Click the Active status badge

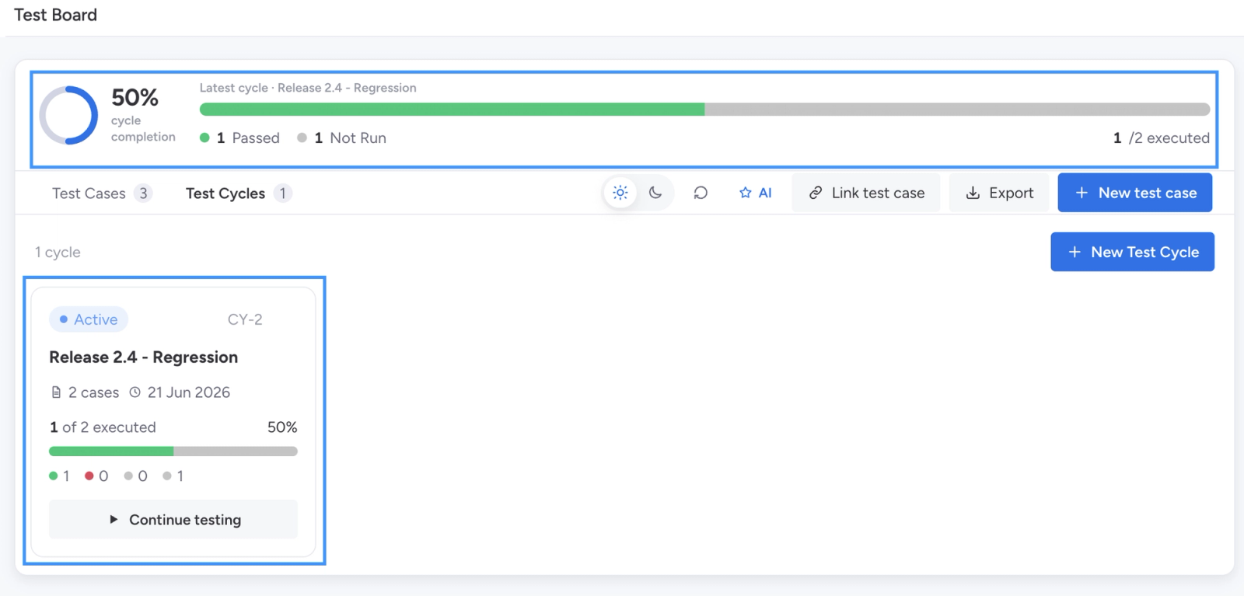[89, 319]
